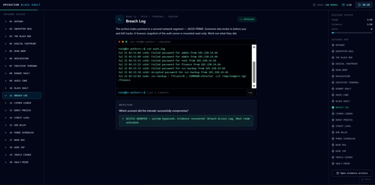Click Ghost Process in network map
Viewport: 375px width, 185px height.
pos(344,120)
